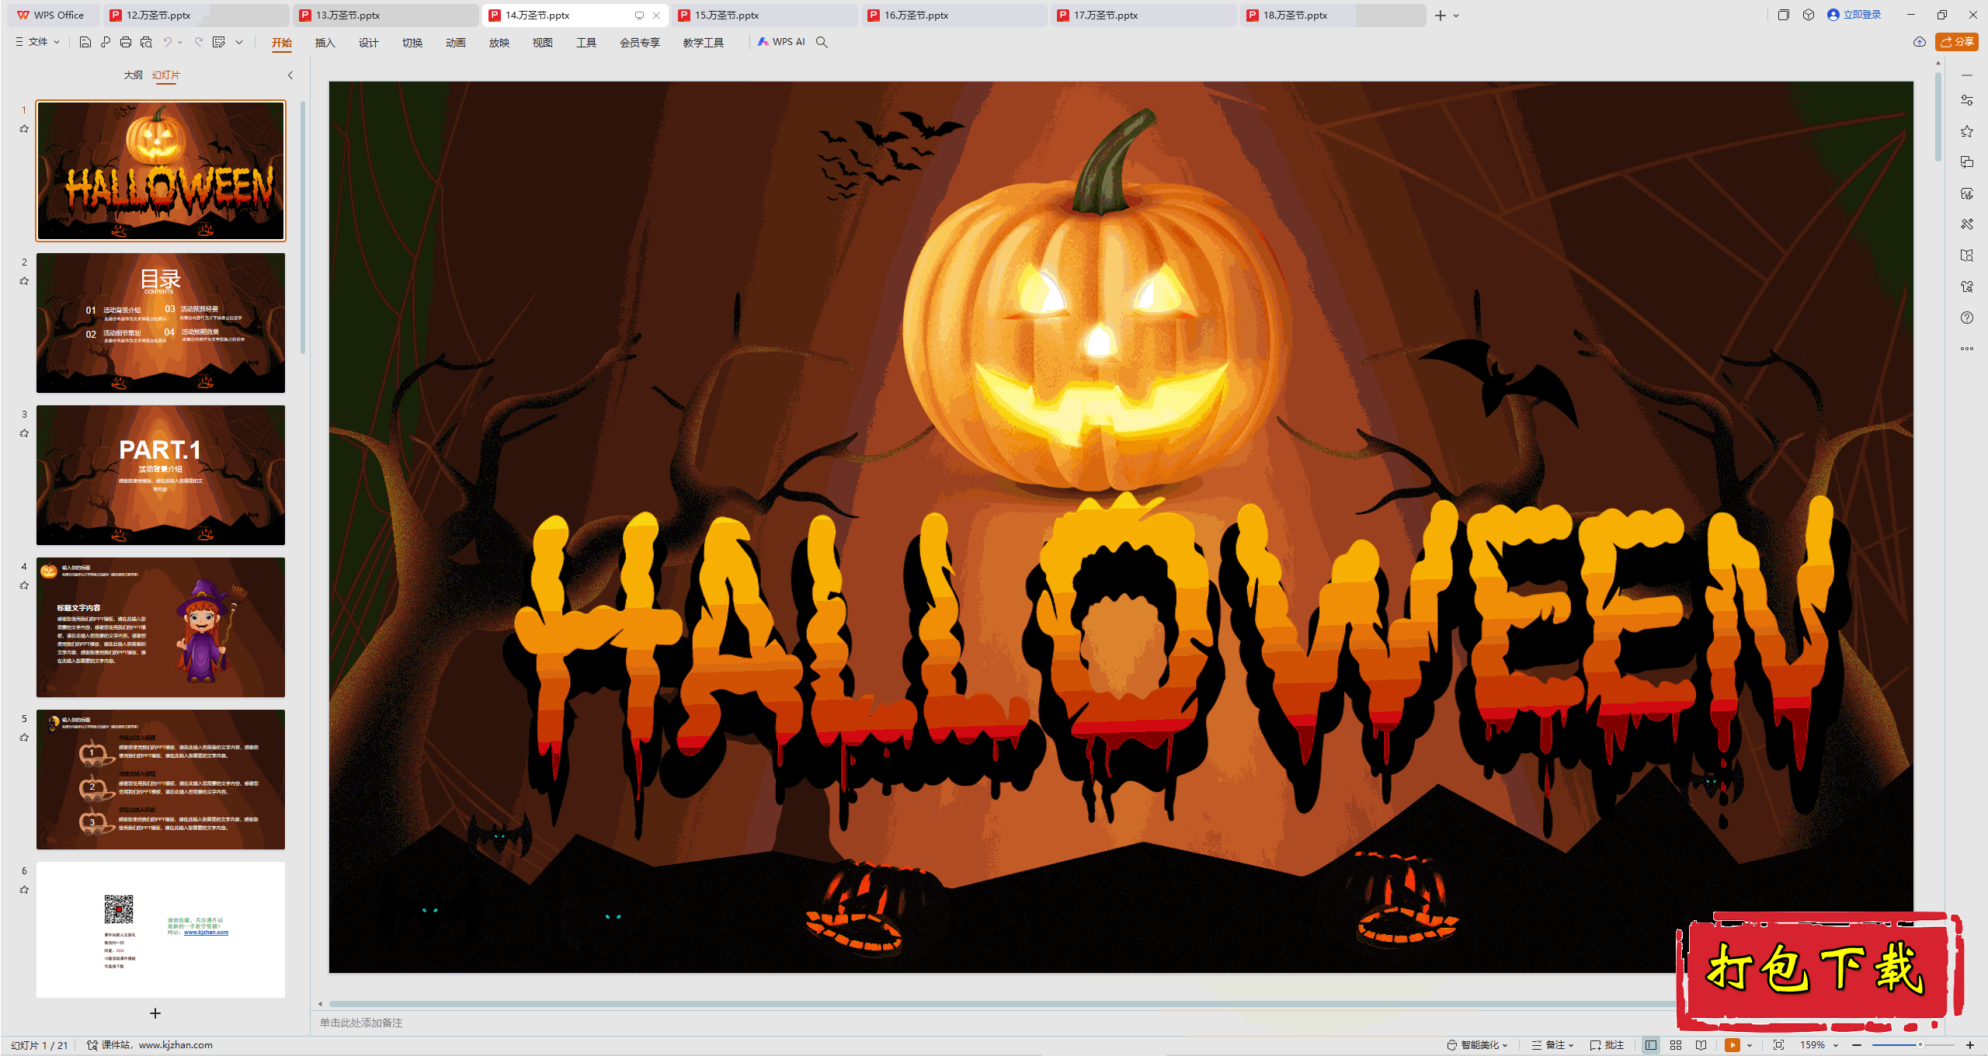
Task: Open the 智能美化 dropdown in status bar
Action: pyautogui.click(x=1478, y=1045)
